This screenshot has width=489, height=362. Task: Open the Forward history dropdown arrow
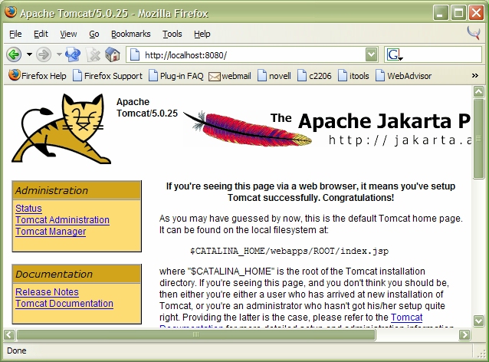[x=59, y=54]
